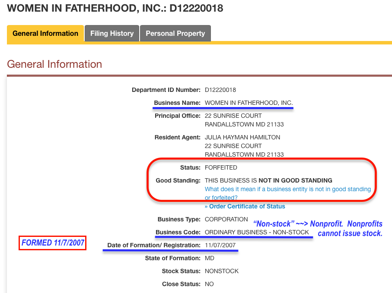392x293 pixels.
Task: Click the red General Information section heading
Action: point(54,64)
